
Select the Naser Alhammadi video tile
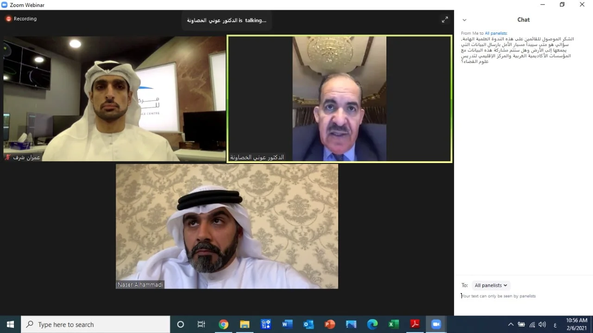pos(227,226)
